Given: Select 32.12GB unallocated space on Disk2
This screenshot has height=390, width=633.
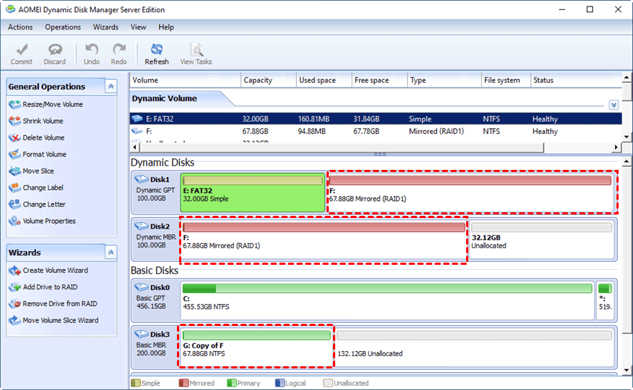Looking at the screenshot, I should (x=542, y=240).
